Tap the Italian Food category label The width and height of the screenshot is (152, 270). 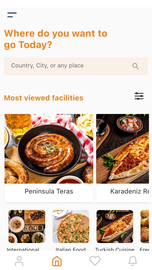pyautogui.click(x=71, y=249)
